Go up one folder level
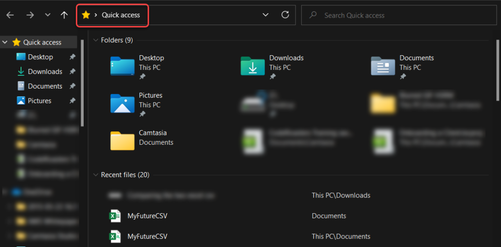The image size is (501, 247). (64, 15)
